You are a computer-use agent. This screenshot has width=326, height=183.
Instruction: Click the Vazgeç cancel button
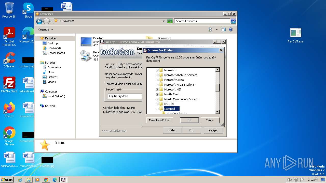point(213,130)
